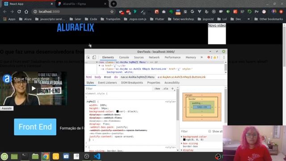Click the Novo vídeo link
The width and height of the screenshot is (286, 161).
[217, 25]
